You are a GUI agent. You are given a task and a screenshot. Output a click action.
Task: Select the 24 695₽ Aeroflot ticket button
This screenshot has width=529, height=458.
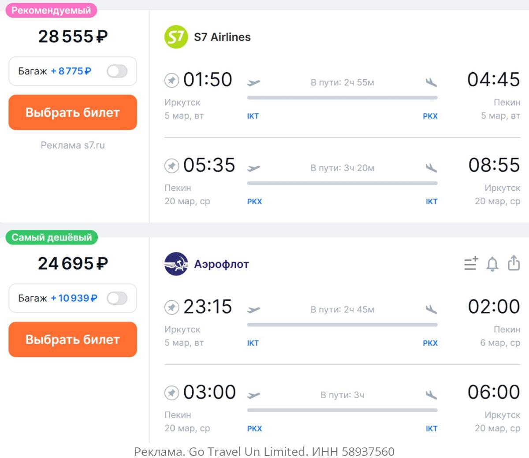coord(73,340)
